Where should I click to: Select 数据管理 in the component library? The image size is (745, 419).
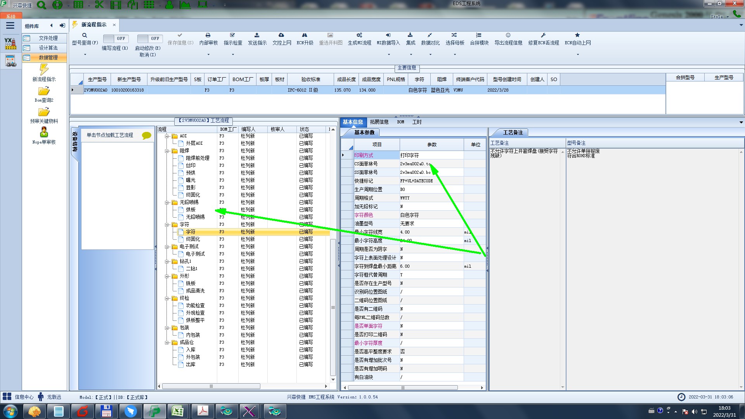(x=48, y=57)
